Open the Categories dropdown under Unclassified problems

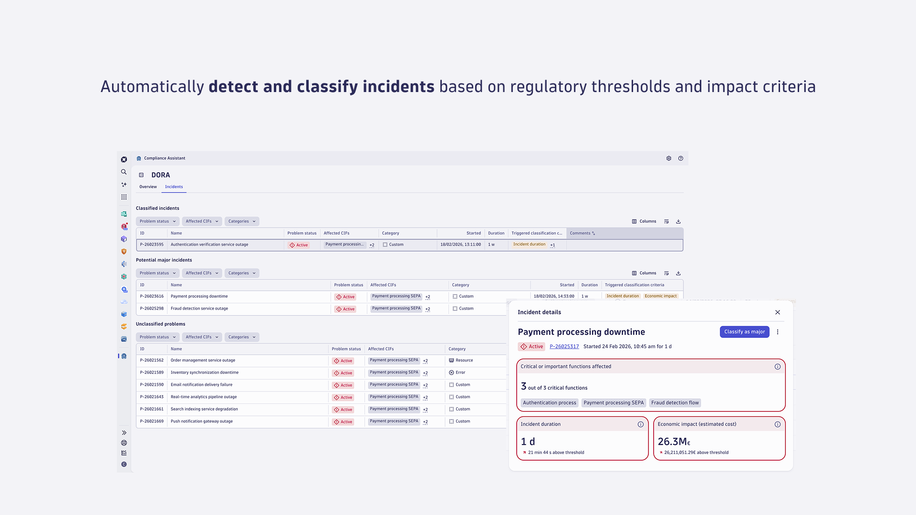(x=241, y=337)
